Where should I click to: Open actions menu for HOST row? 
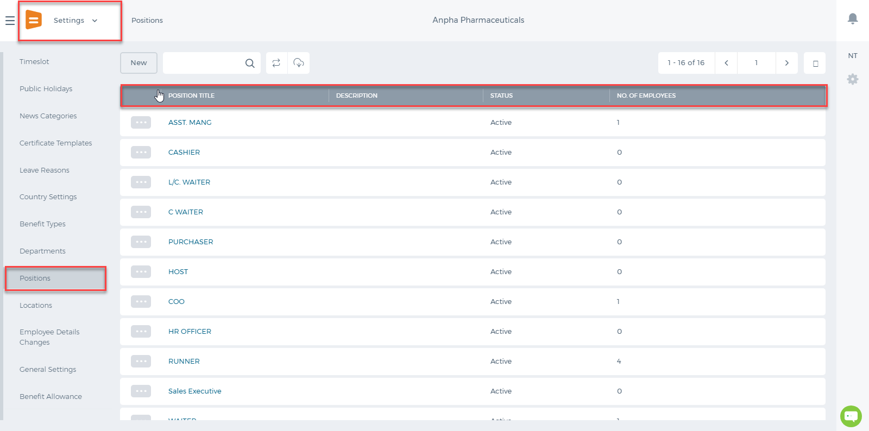tap(141, 271)
